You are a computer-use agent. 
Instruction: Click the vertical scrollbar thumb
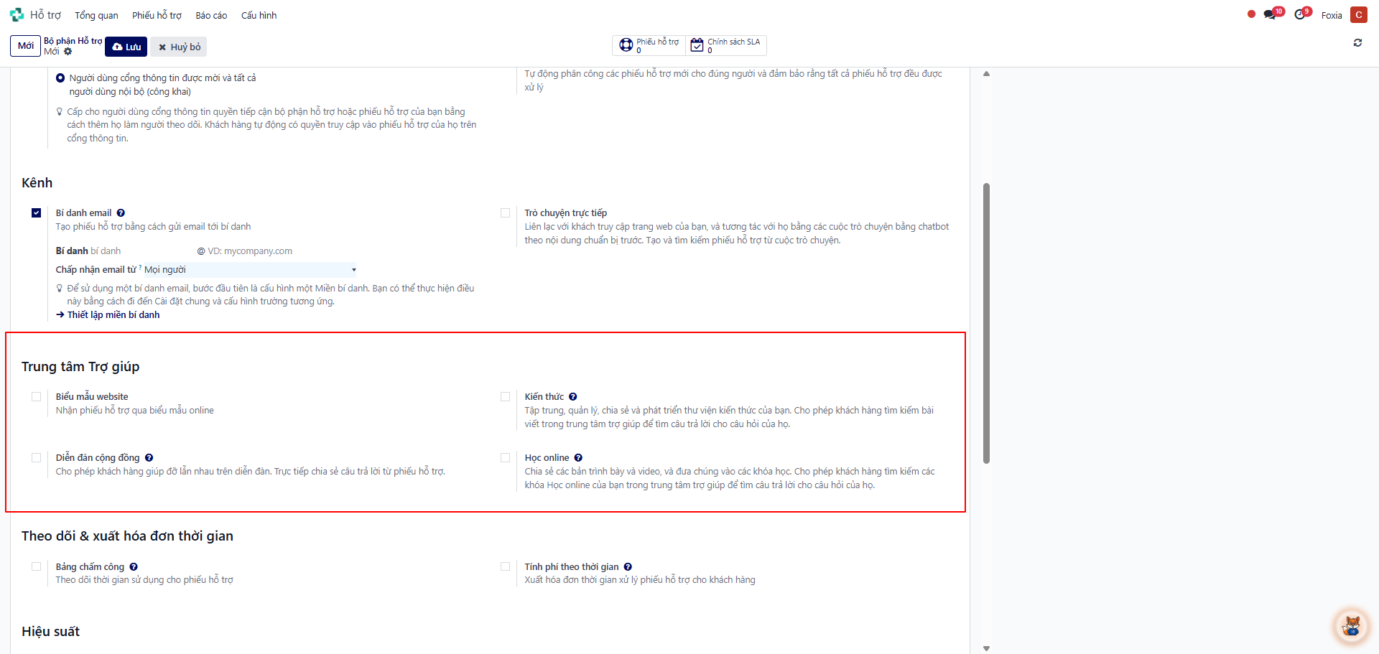(x=986, y=323)
